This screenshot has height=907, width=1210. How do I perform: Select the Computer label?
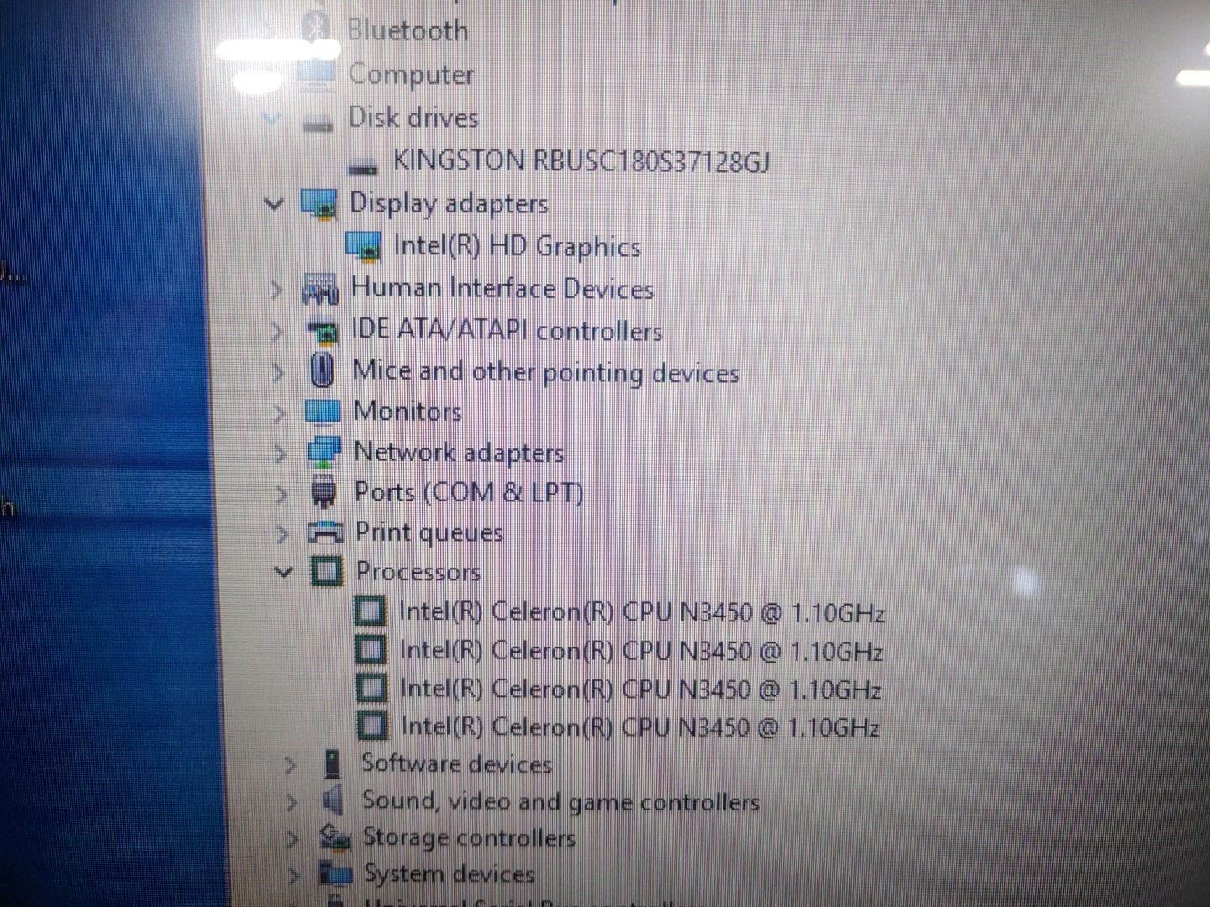tap(412, 75)
